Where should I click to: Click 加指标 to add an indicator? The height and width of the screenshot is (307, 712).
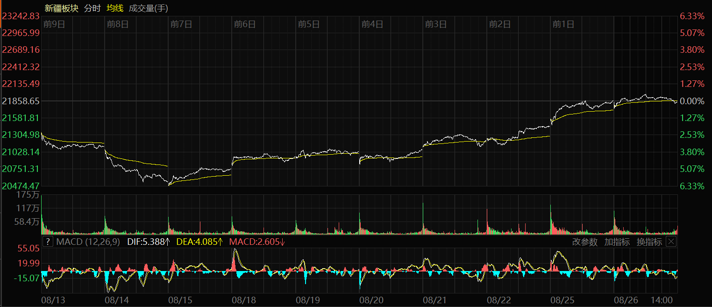click(x=617, y=242)
